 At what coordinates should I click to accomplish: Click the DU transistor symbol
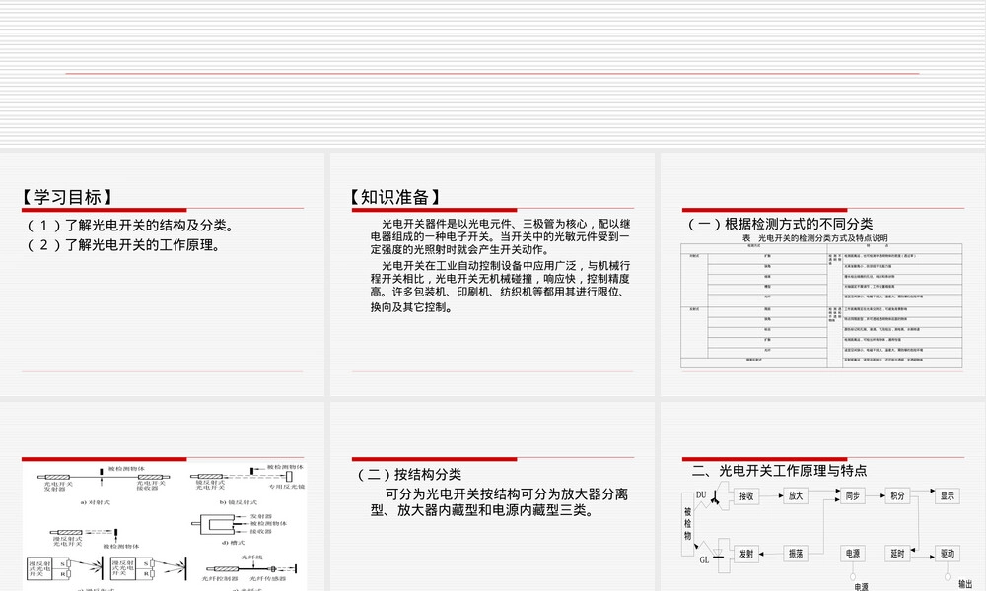[715, 497]
